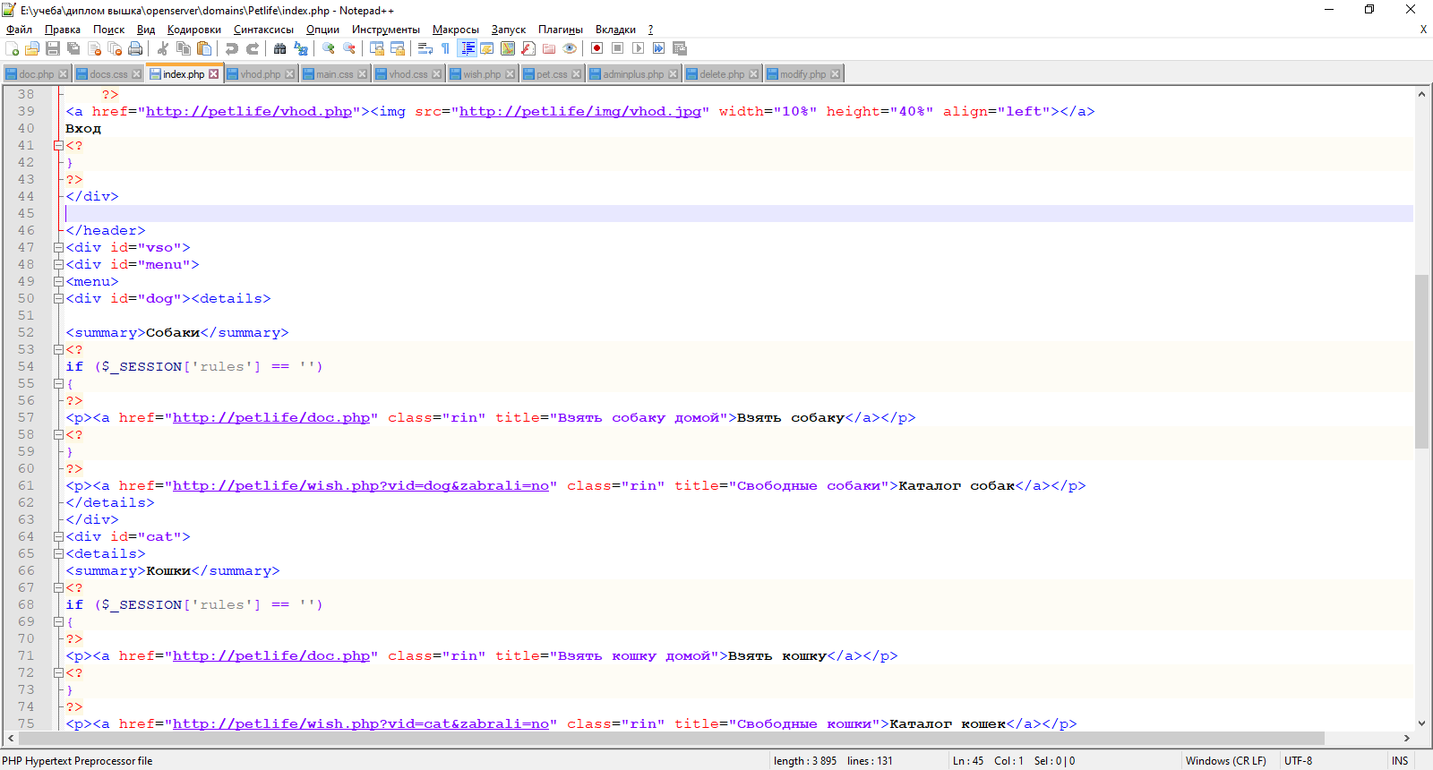Close the current document via the toolbar Close icon
Viewport: 1433px width, 770px height.
pyautogui.click(x=94, y=48)
